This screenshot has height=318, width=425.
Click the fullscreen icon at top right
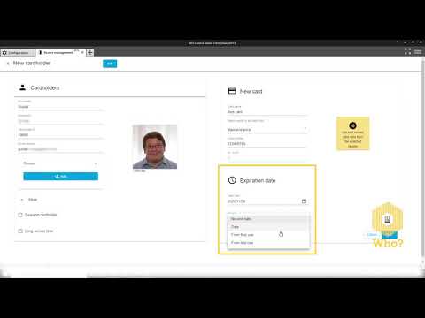pyautogui.click(x=407, y=51)
